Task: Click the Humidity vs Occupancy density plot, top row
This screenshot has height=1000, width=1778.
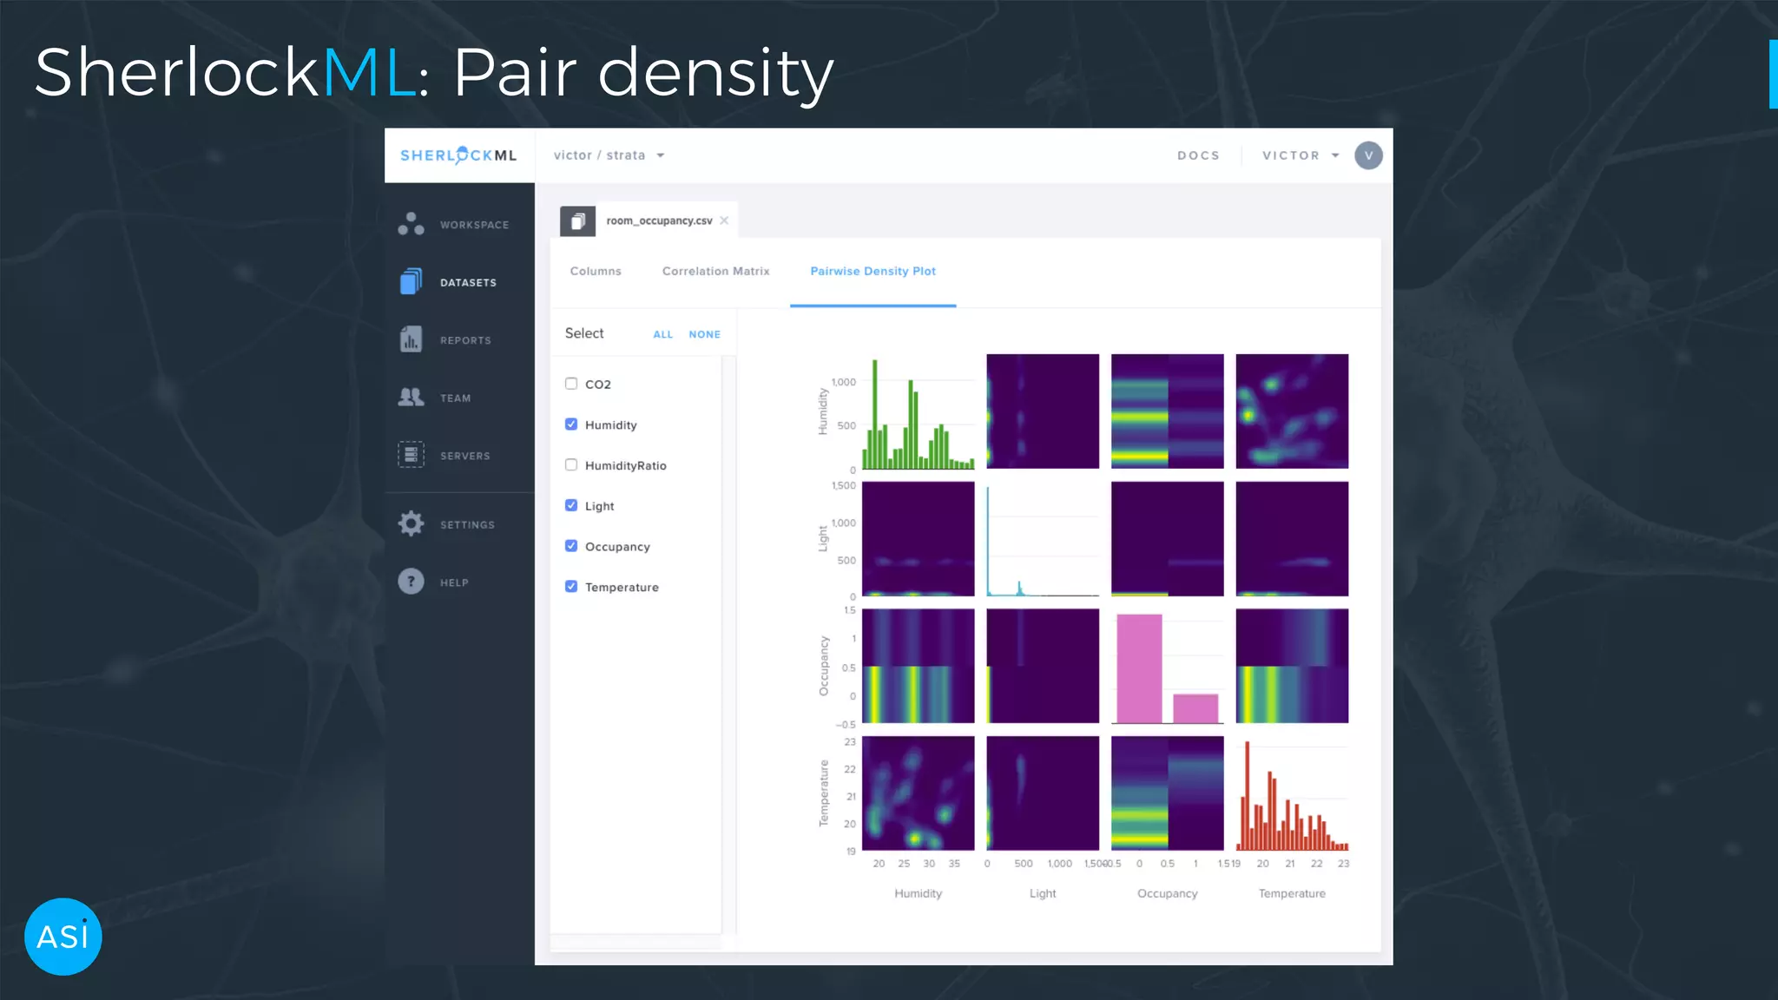Action: click(x=1168, y=411)
